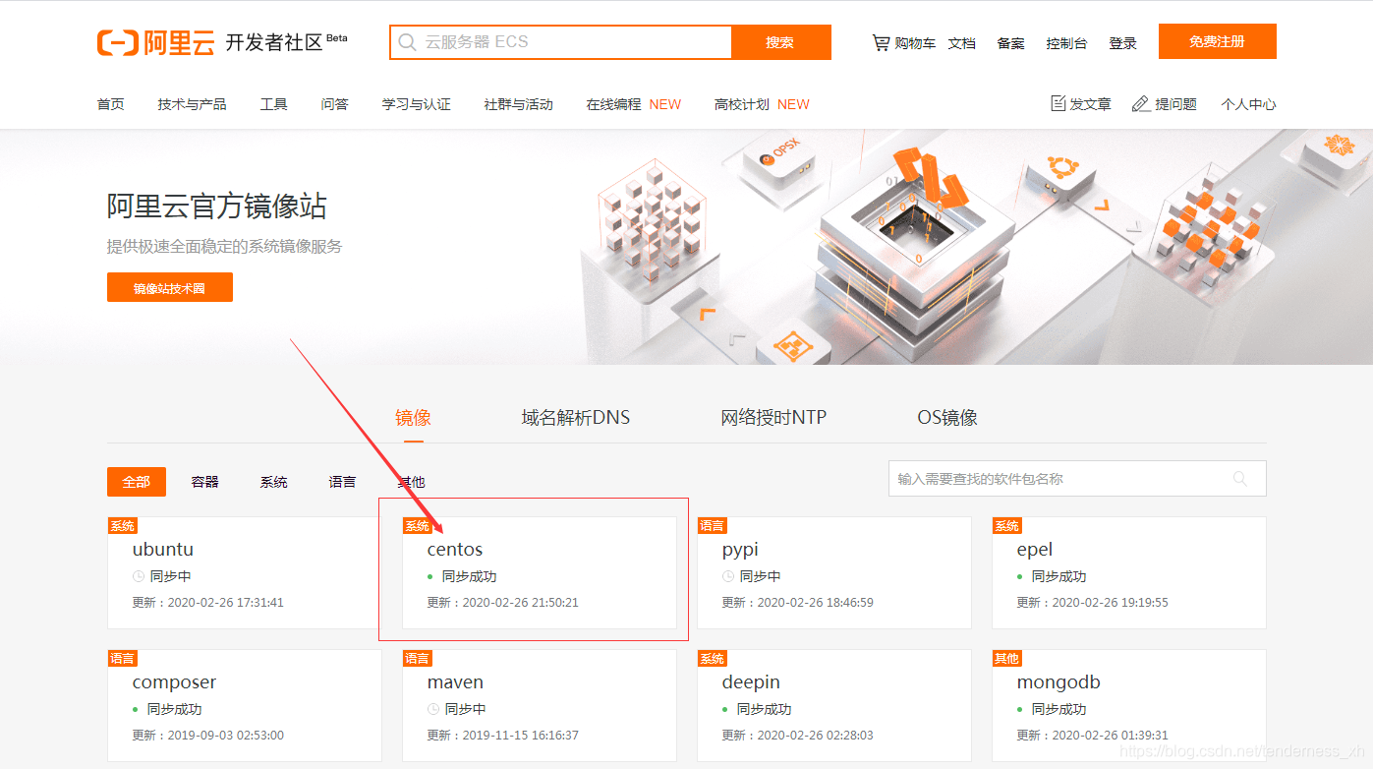
Task: Open the ubuntu mirror card
Action: coord(245,572)
